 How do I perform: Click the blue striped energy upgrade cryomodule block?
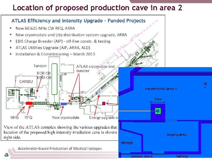(x=99, y=91)
